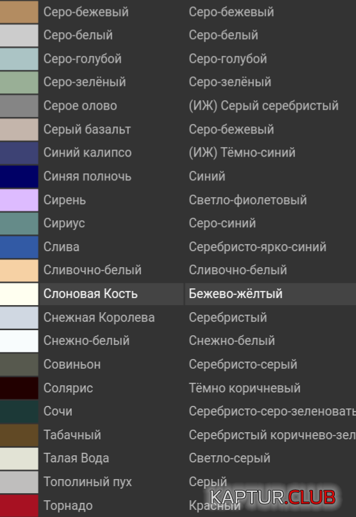Click the Совиньон name
The image size is (356, 517).
72,365
